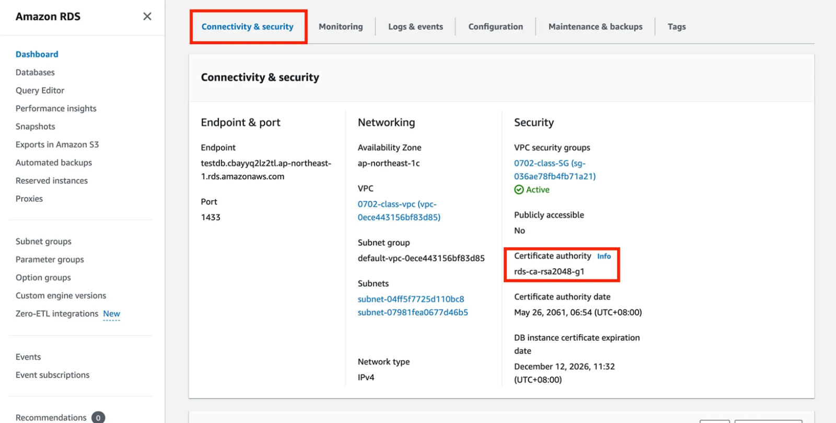The width and height of the screenshot is (836, 423).
Task: Click the December 12, 2026 expiration date
Action: pos(564,373)
